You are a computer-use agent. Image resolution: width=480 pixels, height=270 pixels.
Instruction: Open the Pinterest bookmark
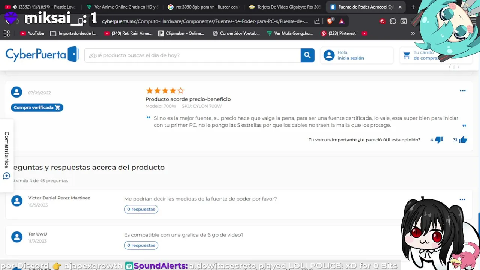(338, 33)
